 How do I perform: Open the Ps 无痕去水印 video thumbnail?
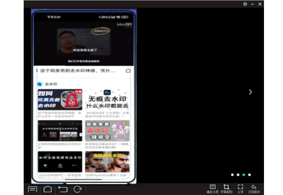click(107, 100)
